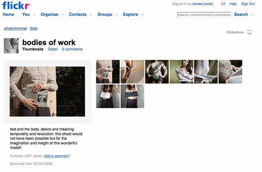This screenshot has width=262, height=172.
Task: Click the Search button
Action: click(241, 14)
